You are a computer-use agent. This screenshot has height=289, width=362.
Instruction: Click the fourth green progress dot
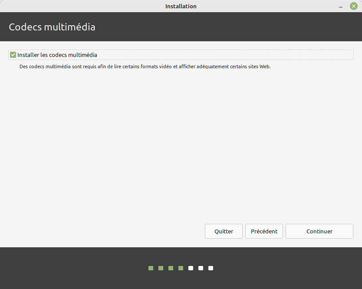click(x=181, y=268)
